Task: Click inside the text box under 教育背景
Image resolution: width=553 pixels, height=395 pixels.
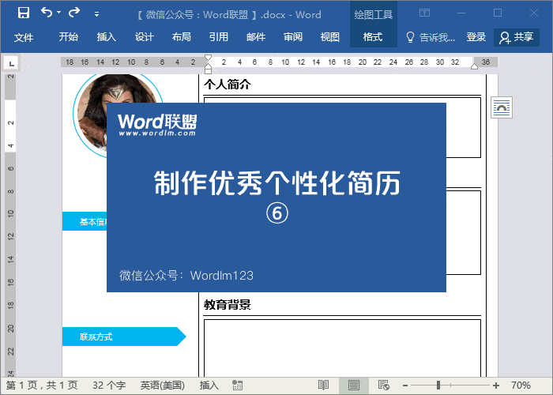Action: [342, 348]
